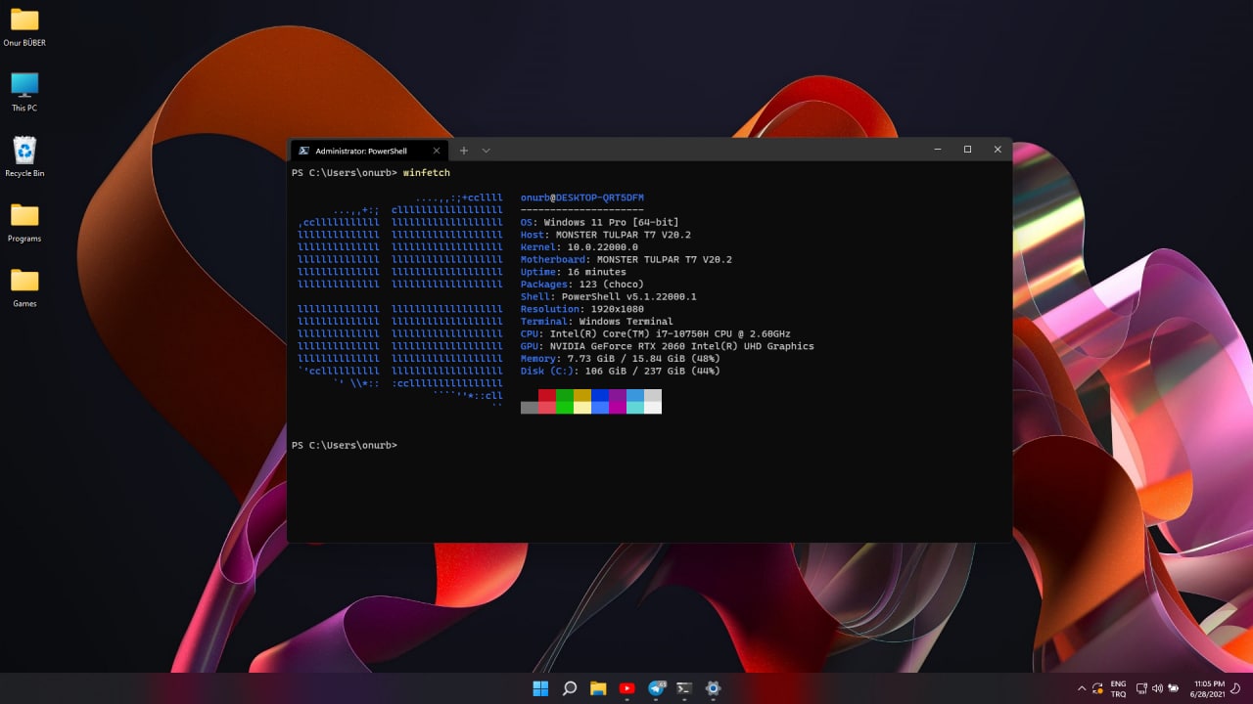Close the Windows Terminal window
1253x704 pixels.
[998, 150]
